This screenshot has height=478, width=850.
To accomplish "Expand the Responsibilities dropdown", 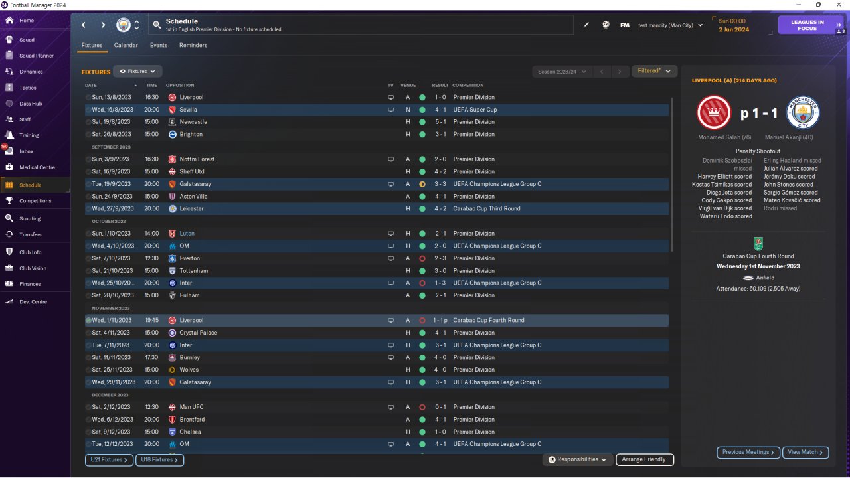I will [578, 459].
